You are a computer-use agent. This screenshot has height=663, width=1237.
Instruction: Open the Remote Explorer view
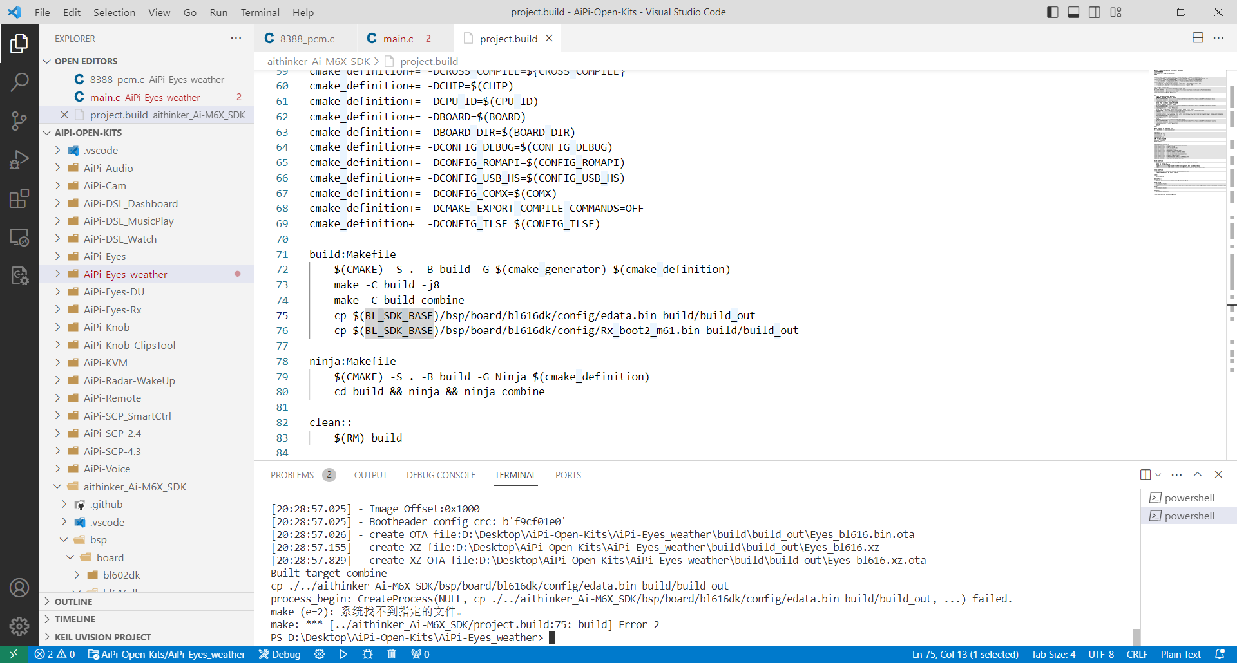19,238
